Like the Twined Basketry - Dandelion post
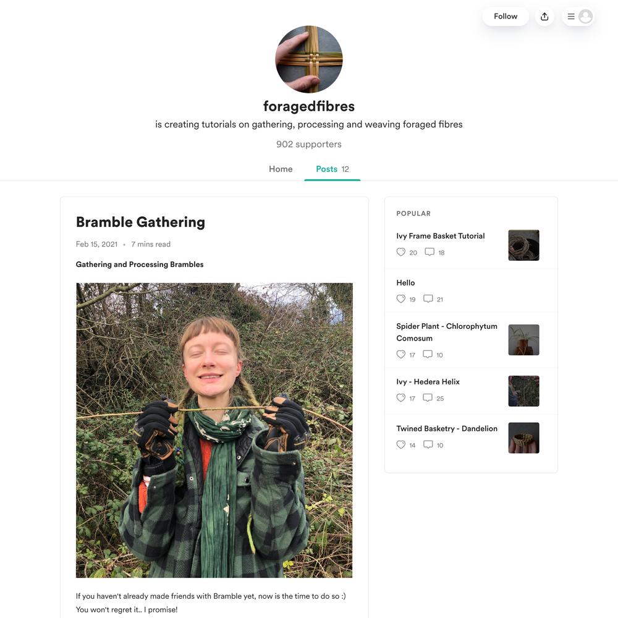 pyautogui.click(x=401, y=445)
